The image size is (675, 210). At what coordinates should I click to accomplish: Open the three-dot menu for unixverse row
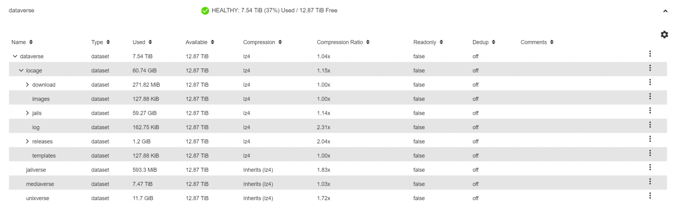coord(650,195)
